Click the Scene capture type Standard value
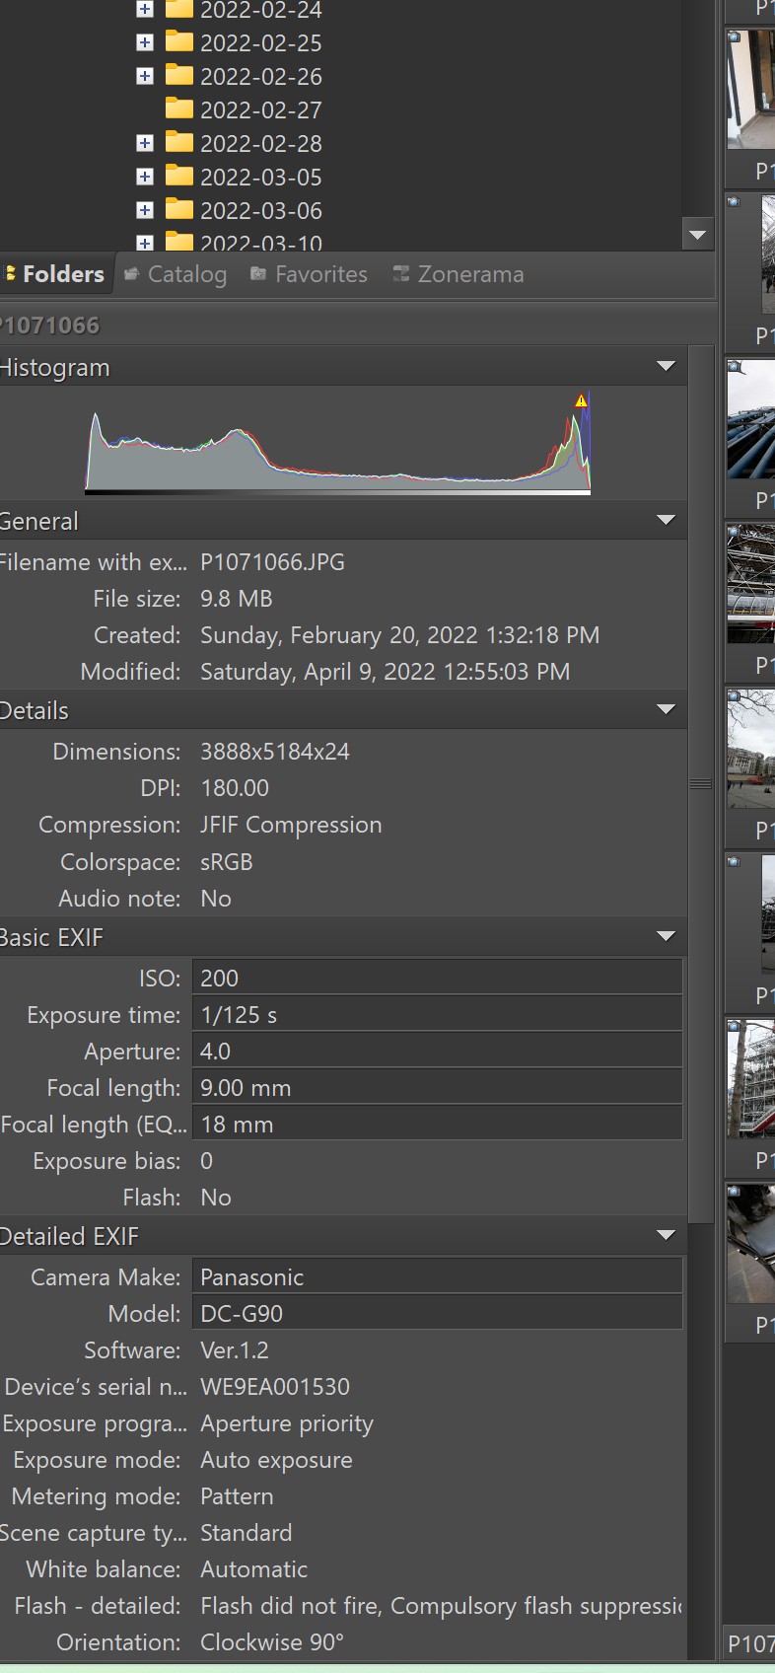The image size is (775, 1673). [246, 1533]
